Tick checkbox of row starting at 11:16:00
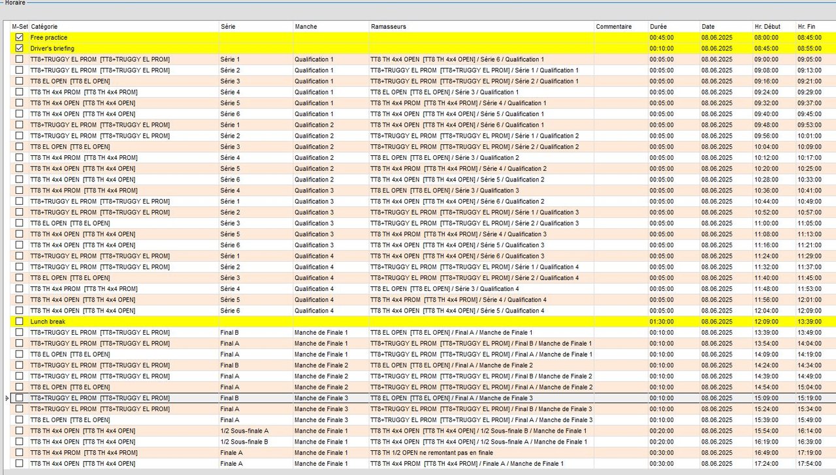Viewport: 836px width, 475px height. [x=20, y=245]
